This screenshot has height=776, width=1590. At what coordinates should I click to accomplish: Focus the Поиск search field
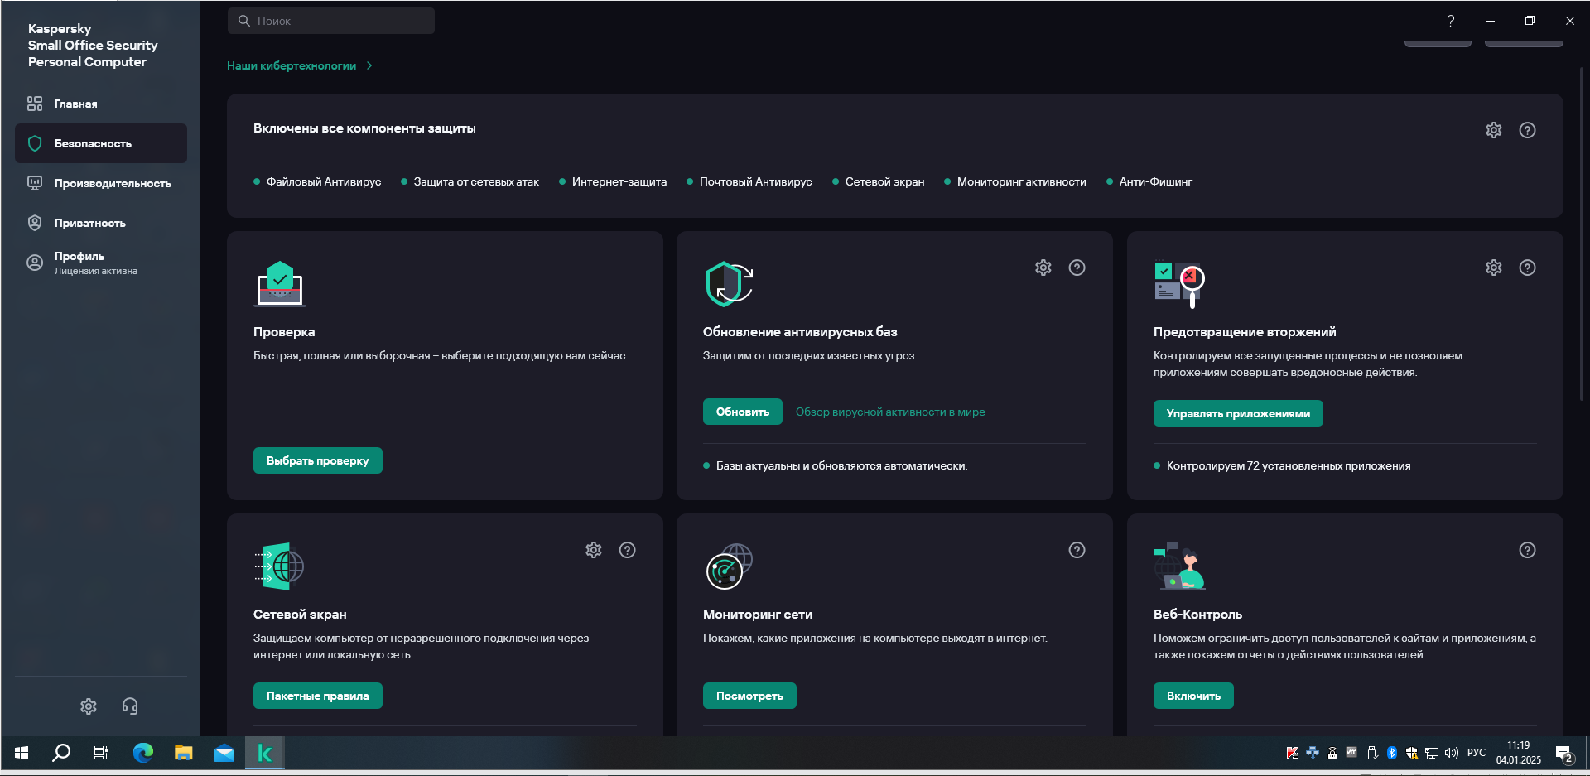coord(331,21)
